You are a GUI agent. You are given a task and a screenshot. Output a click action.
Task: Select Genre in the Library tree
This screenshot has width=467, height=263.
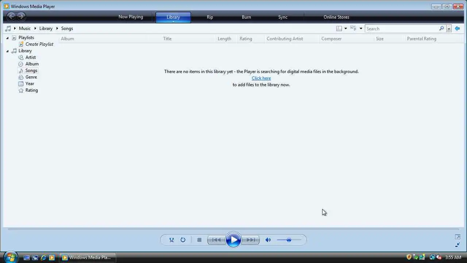coord(31,77)
